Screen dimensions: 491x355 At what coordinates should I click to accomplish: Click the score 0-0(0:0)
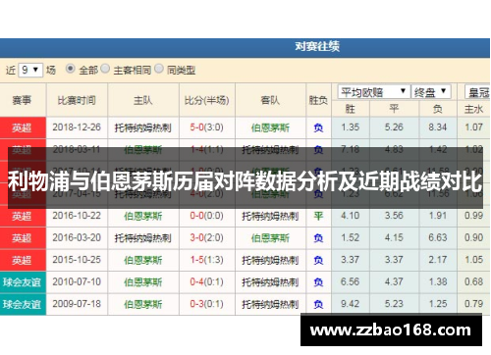pos(207,216)
